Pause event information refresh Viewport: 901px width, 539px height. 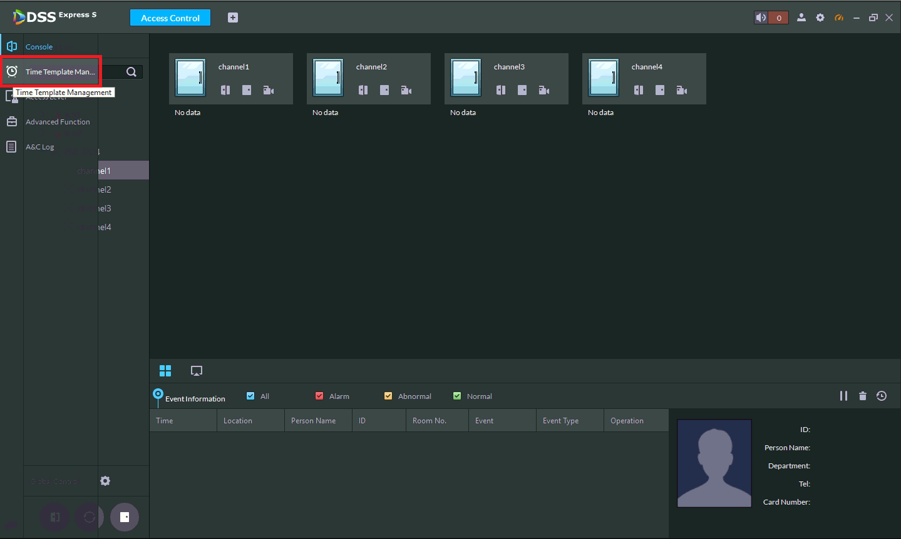click(843, 396)
